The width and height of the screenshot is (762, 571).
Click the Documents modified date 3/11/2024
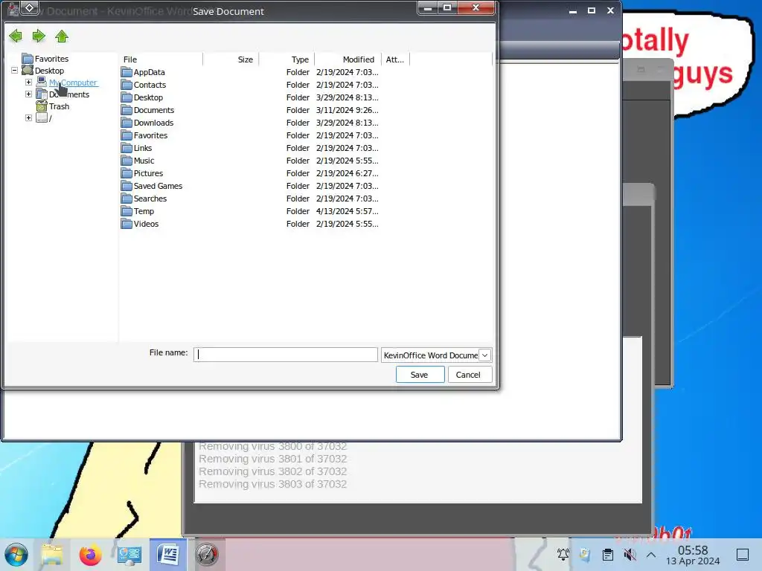click(347, 110)
